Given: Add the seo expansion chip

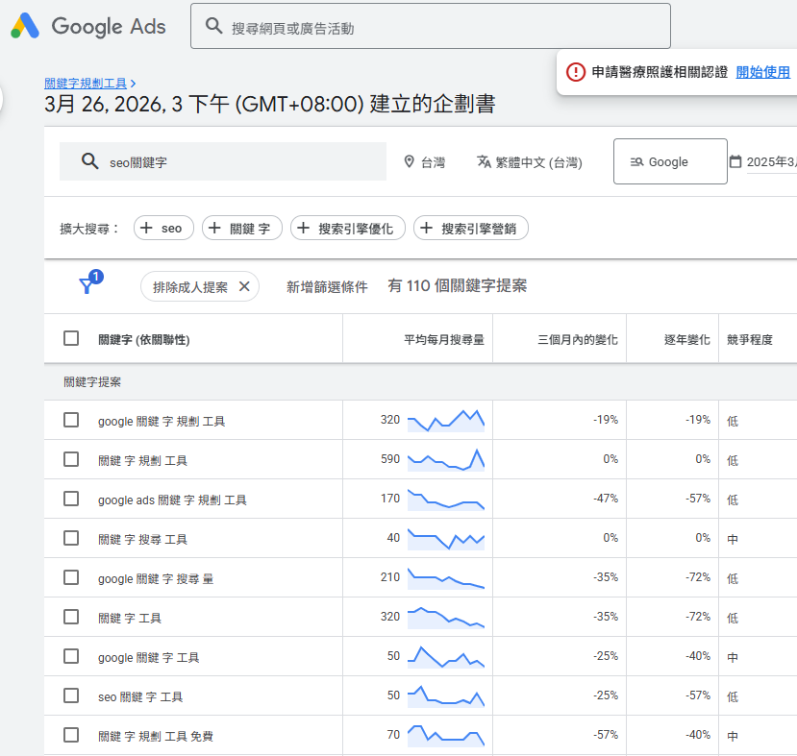Looking at the screenshot, I should 163,228.
